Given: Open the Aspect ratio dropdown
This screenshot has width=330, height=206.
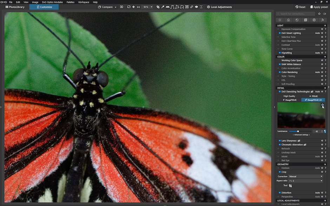Looking at the screenshot, I should (x=305, y=181).
